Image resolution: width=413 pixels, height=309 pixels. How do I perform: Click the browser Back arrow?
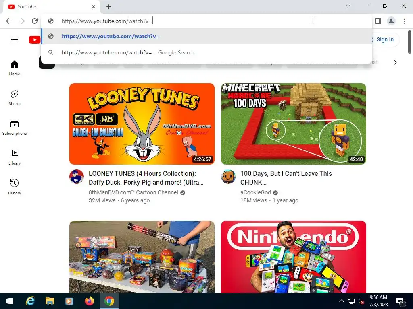click(x=9, y=21)
